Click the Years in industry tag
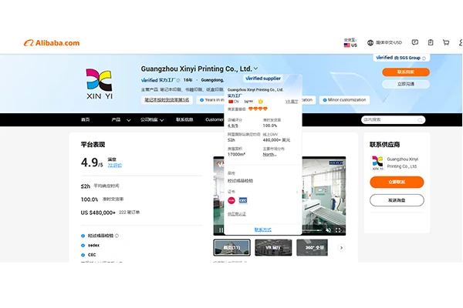The height and width of the screenshot is (308, 463). click(x=211, y=100)
